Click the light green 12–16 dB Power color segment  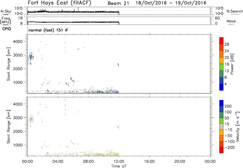[221, 67]
